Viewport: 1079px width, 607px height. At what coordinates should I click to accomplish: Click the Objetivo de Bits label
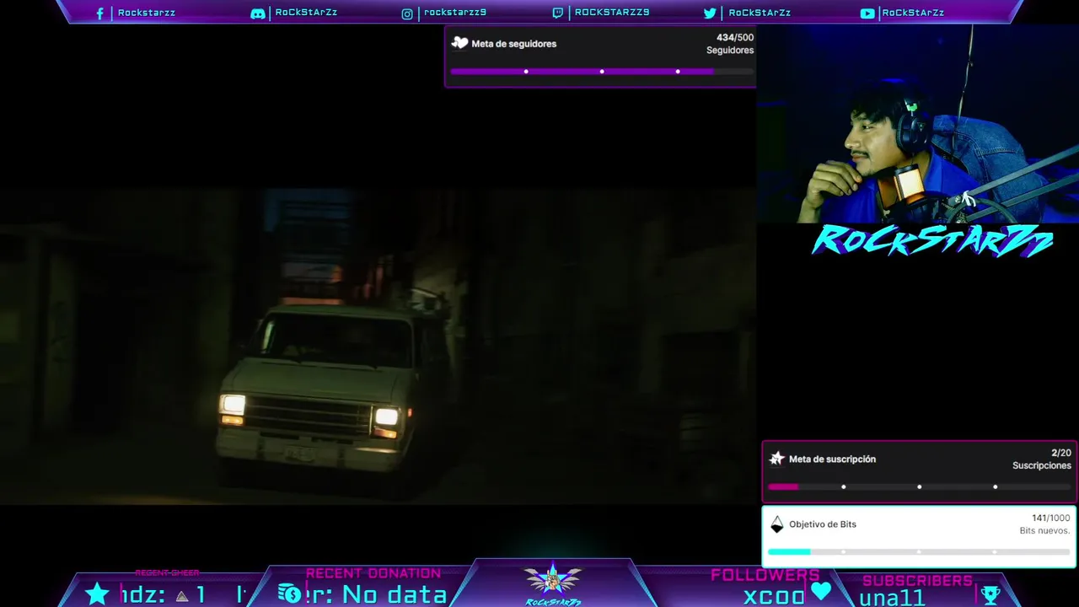[x=823, y=524]
